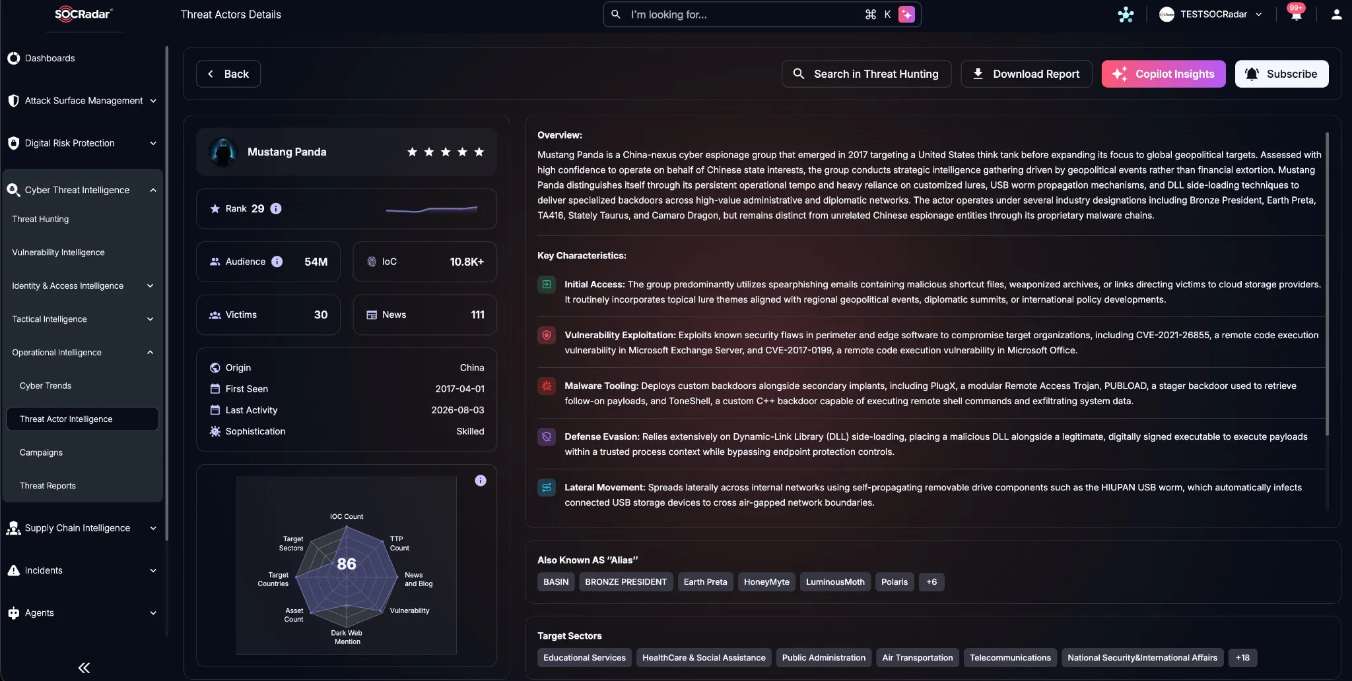Click the radar chart score 86
The height and width of the screenshot is (681, 1352).
point(347,564)
